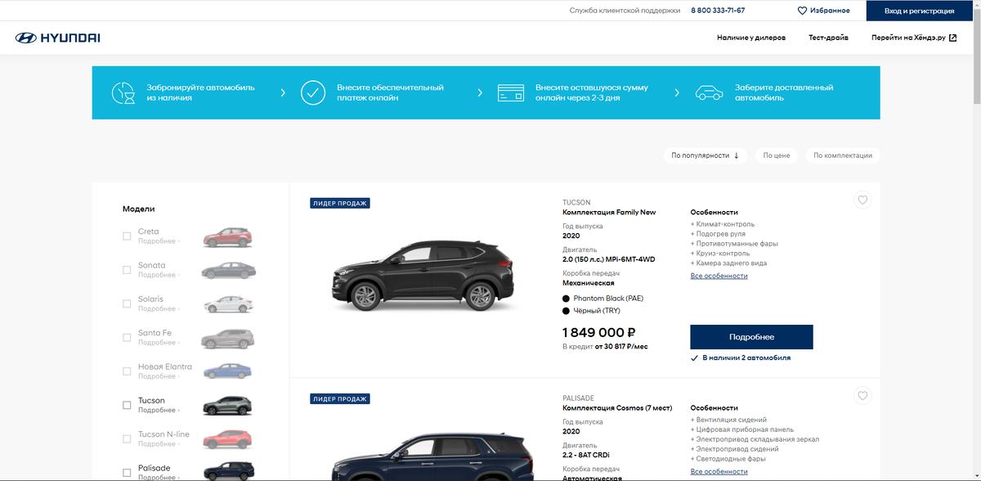Click the Palisade sidebar car thumbnail
981x481 pixels.
[228, 472]
